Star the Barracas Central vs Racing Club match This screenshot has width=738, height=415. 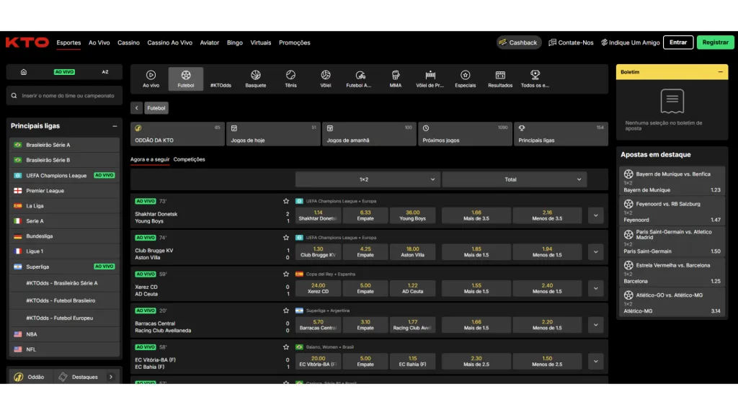(285, 311)
